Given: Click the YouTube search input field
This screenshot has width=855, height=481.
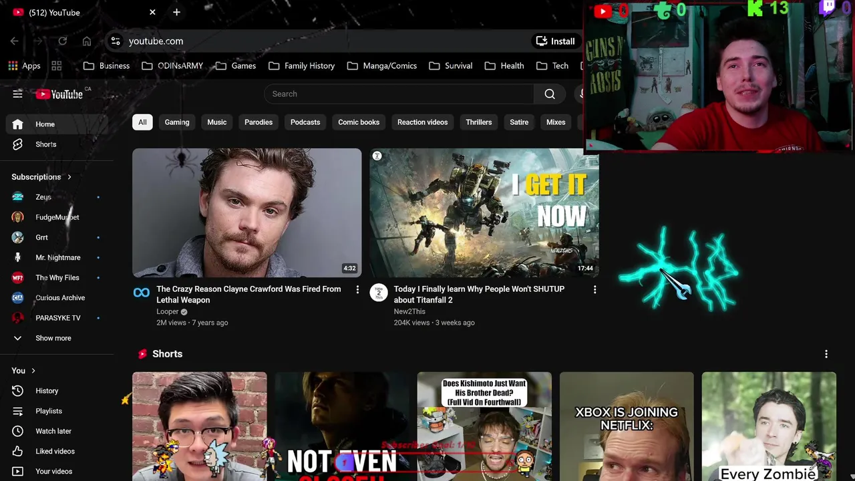Looking at the screenshot, I should click(x=399, y=94).
